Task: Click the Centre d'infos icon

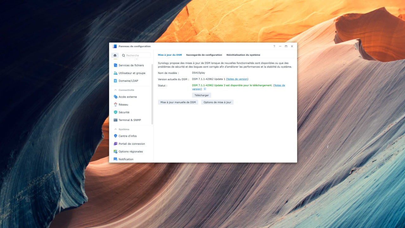Action: pos(115,136)
